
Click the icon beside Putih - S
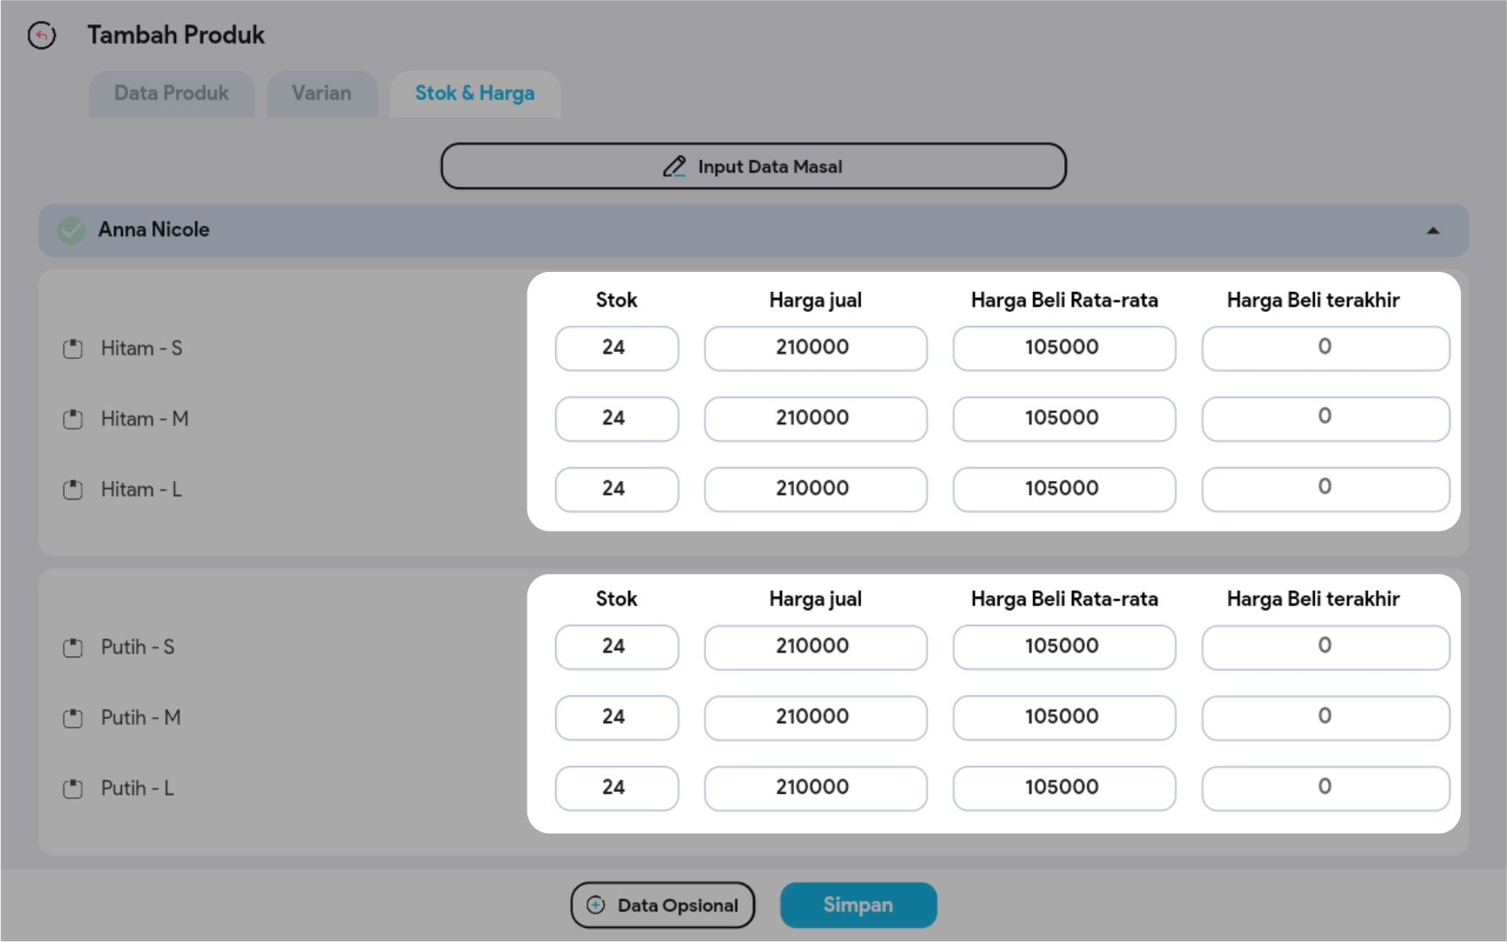click(x=73, y=647)
